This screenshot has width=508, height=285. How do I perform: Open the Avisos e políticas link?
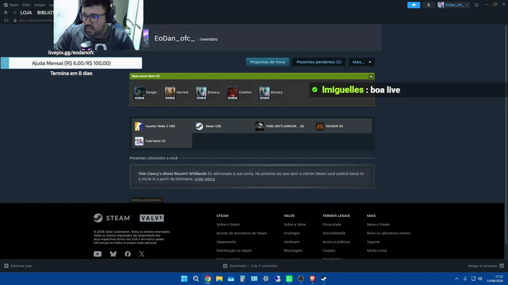(337, 242)
